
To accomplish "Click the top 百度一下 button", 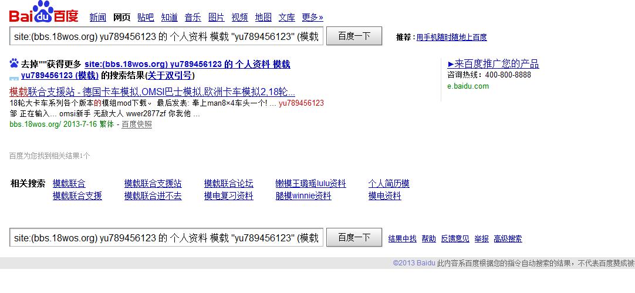I will (x=354, y=36).
